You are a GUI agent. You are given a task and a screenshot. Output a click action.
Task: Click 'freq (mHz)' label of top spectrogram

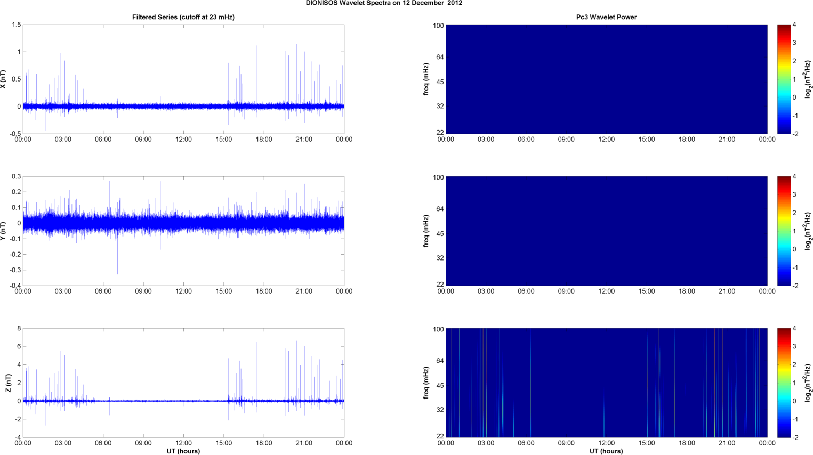(426, 79)
